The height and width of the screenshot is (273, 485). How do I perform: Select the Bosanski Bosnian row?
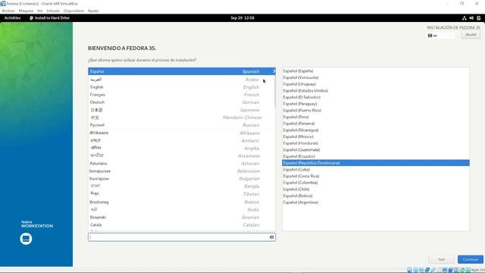182,218
